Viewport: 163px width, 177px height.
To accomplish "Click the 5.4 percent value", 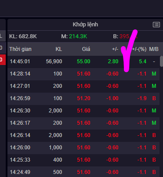I will pos(143,61).
